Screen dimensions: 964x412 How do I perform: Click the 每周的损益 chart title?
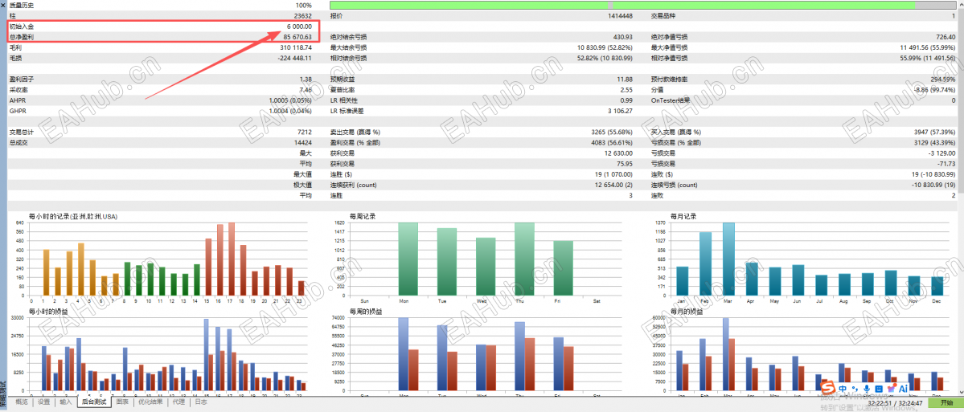[x=365, y=312]
